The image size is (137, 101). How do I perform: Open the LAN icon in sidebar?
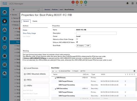point(5,30)
